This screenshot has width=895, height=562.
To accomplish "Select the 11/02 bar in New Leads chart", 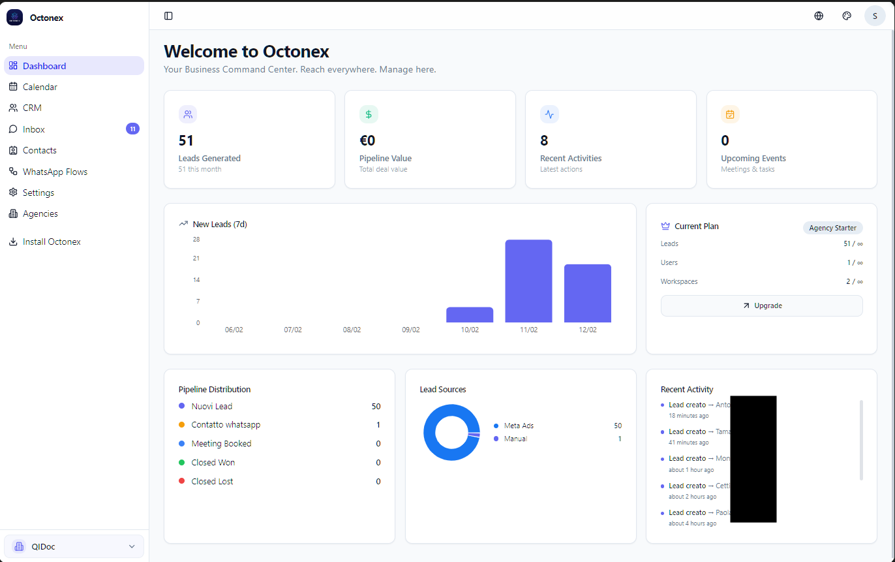I will [x=528, y=281].
